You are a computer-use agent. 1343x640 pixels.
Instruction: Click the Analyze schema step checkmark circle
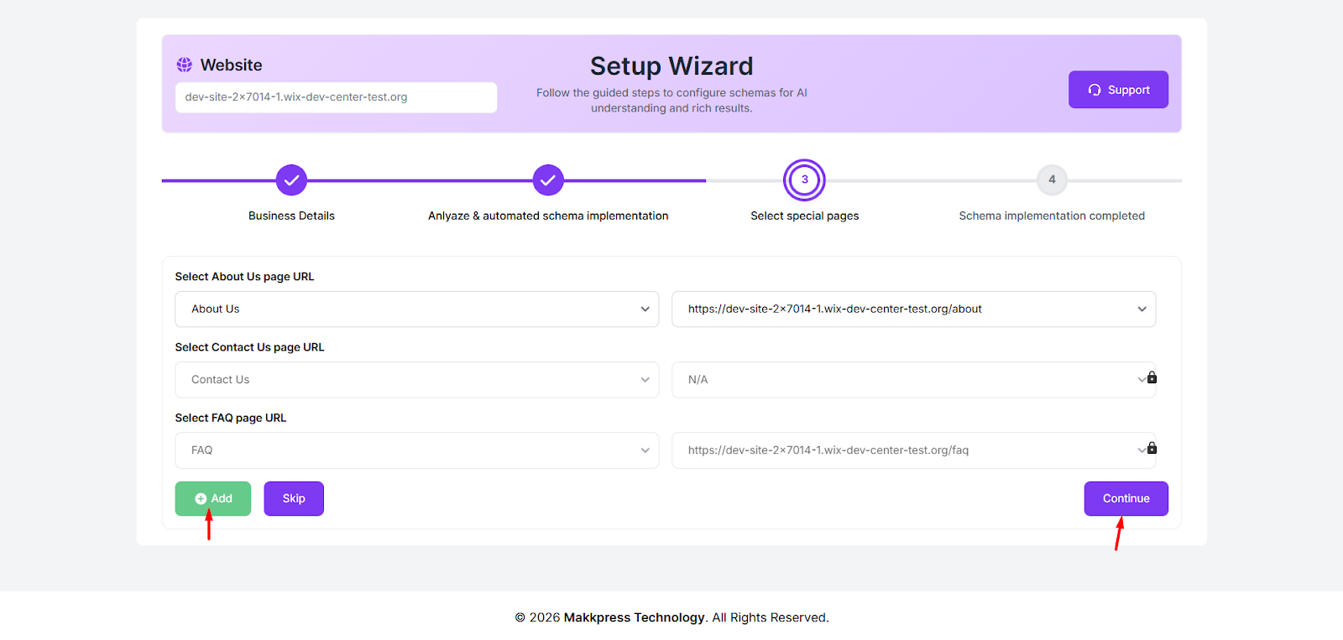point(548,180)
